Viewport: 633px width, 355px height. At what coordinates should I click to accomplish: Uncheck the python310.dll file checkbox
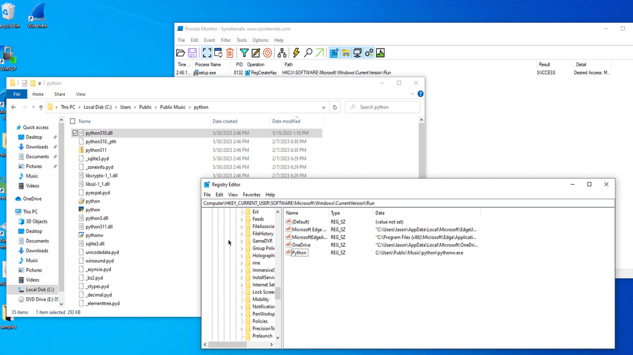pyautogui.click(x=75, y=133)
